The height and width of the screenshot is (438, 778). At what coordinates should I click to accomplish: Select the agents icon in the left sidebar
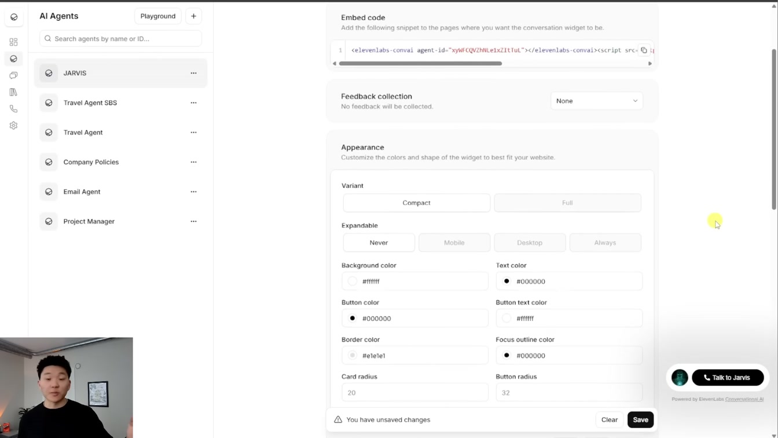13,59
